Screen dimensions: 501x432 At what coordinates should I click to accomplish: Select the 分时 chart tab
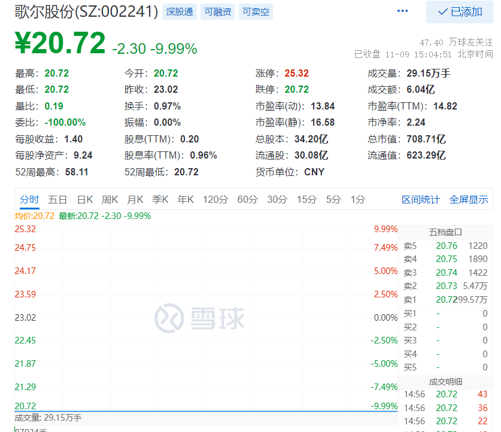pyautogui.click(x=29, y=200)
